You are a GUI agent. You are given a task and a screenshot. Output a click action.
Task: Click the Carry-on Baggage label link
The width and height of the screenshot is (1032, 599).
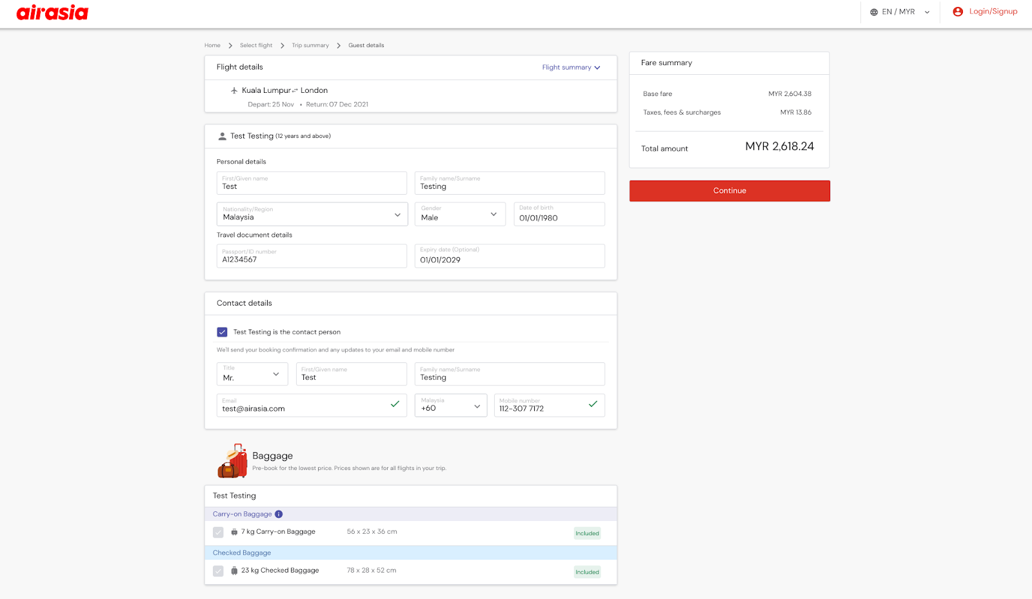243,515
